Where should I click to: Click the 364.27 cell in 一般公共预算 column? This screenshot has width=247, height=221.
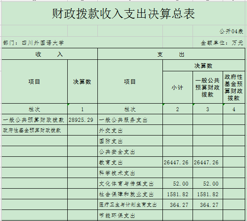(x=208, y=205)
